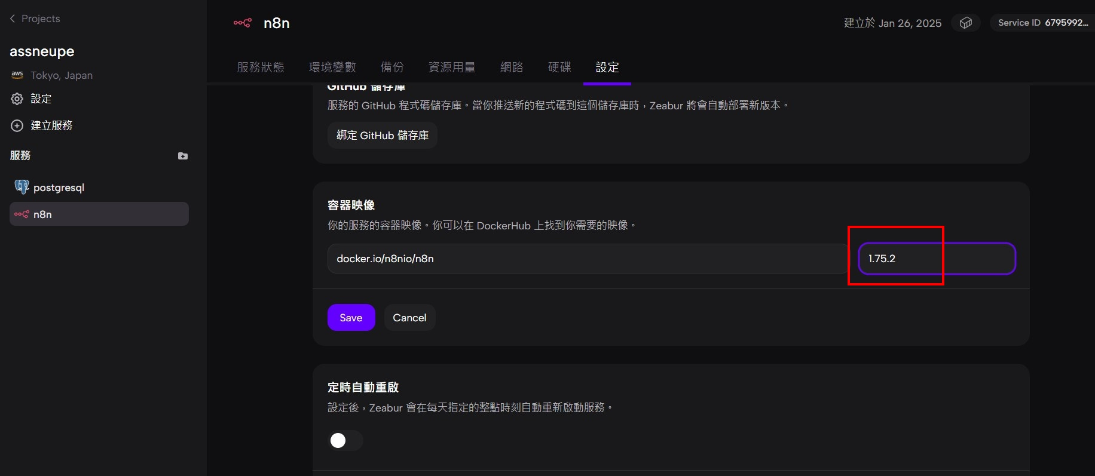Open the 網路 tab
Viewport: 1095px width, 476px height.
pos(512,67)
